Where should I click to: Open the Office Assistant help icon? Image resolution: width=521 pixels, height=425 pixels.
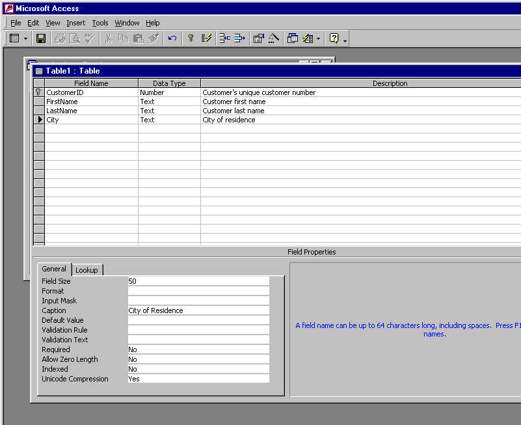click(x=334, y=38)
